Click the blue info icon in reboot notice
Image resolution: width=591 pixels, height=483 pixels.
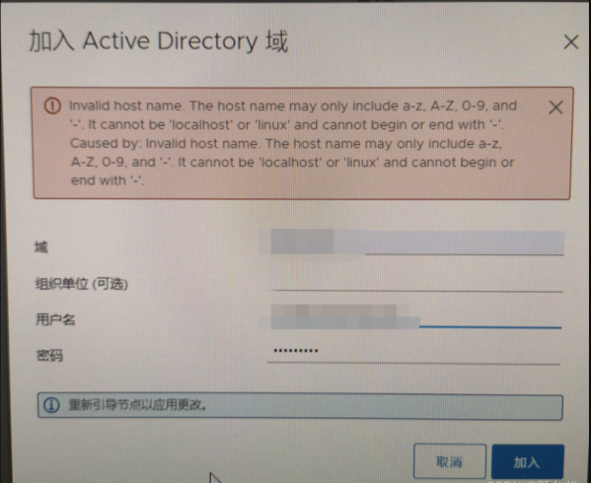51,405
